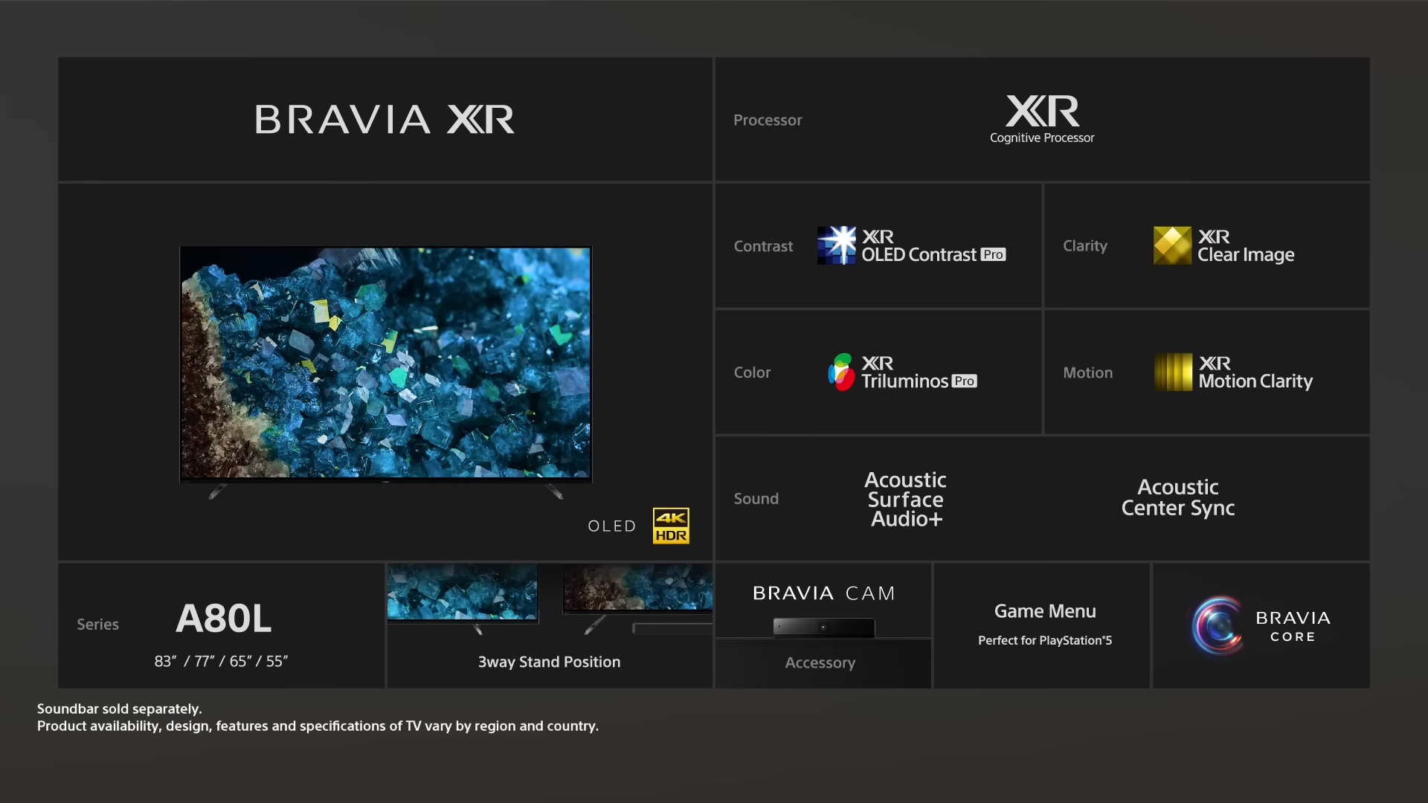Click 'Soundbar sold separately.' footnote
1428x803 pixels.
[x=120, y=709]
